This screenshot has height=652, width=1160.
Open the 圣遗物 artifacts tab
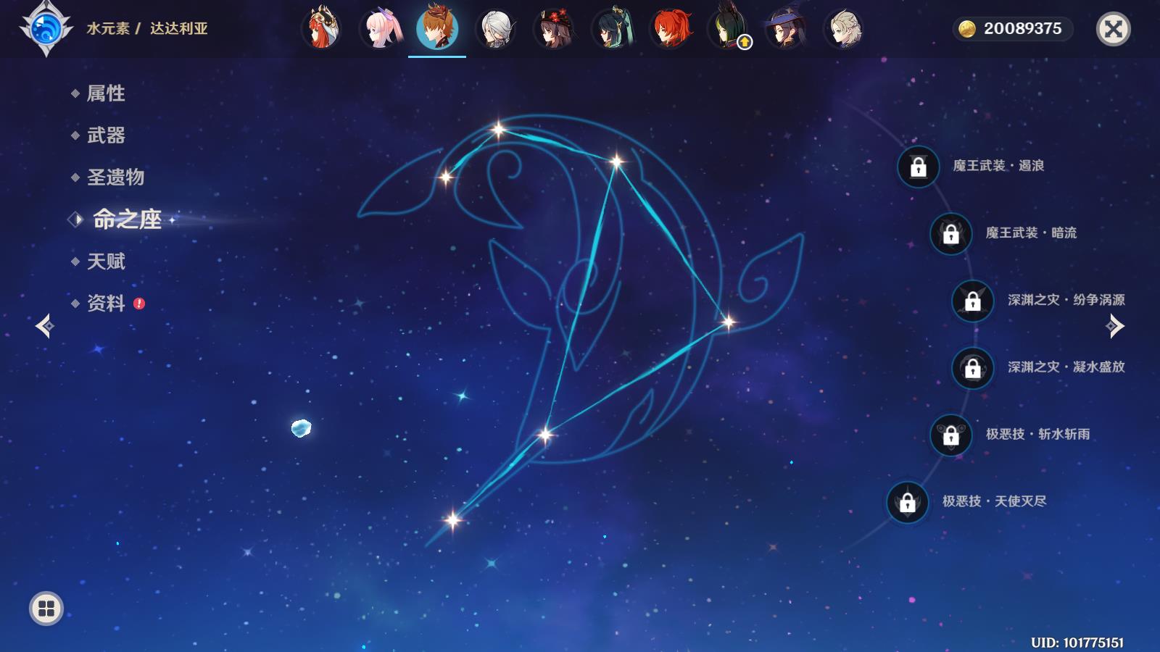(x=115, y=177)
